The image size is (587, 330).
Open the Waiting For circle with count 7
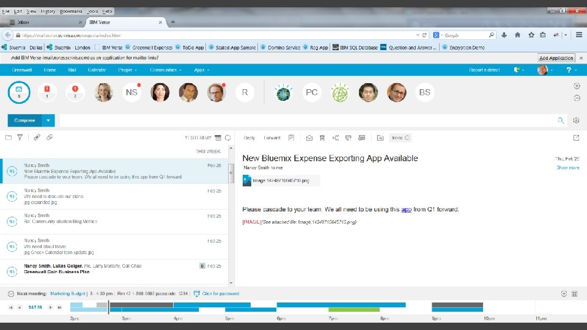pos(75,92)
